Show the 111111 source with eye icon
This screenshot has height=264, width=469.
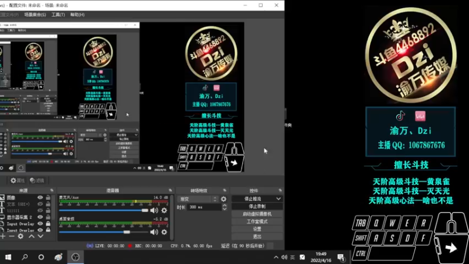point(40,211)
